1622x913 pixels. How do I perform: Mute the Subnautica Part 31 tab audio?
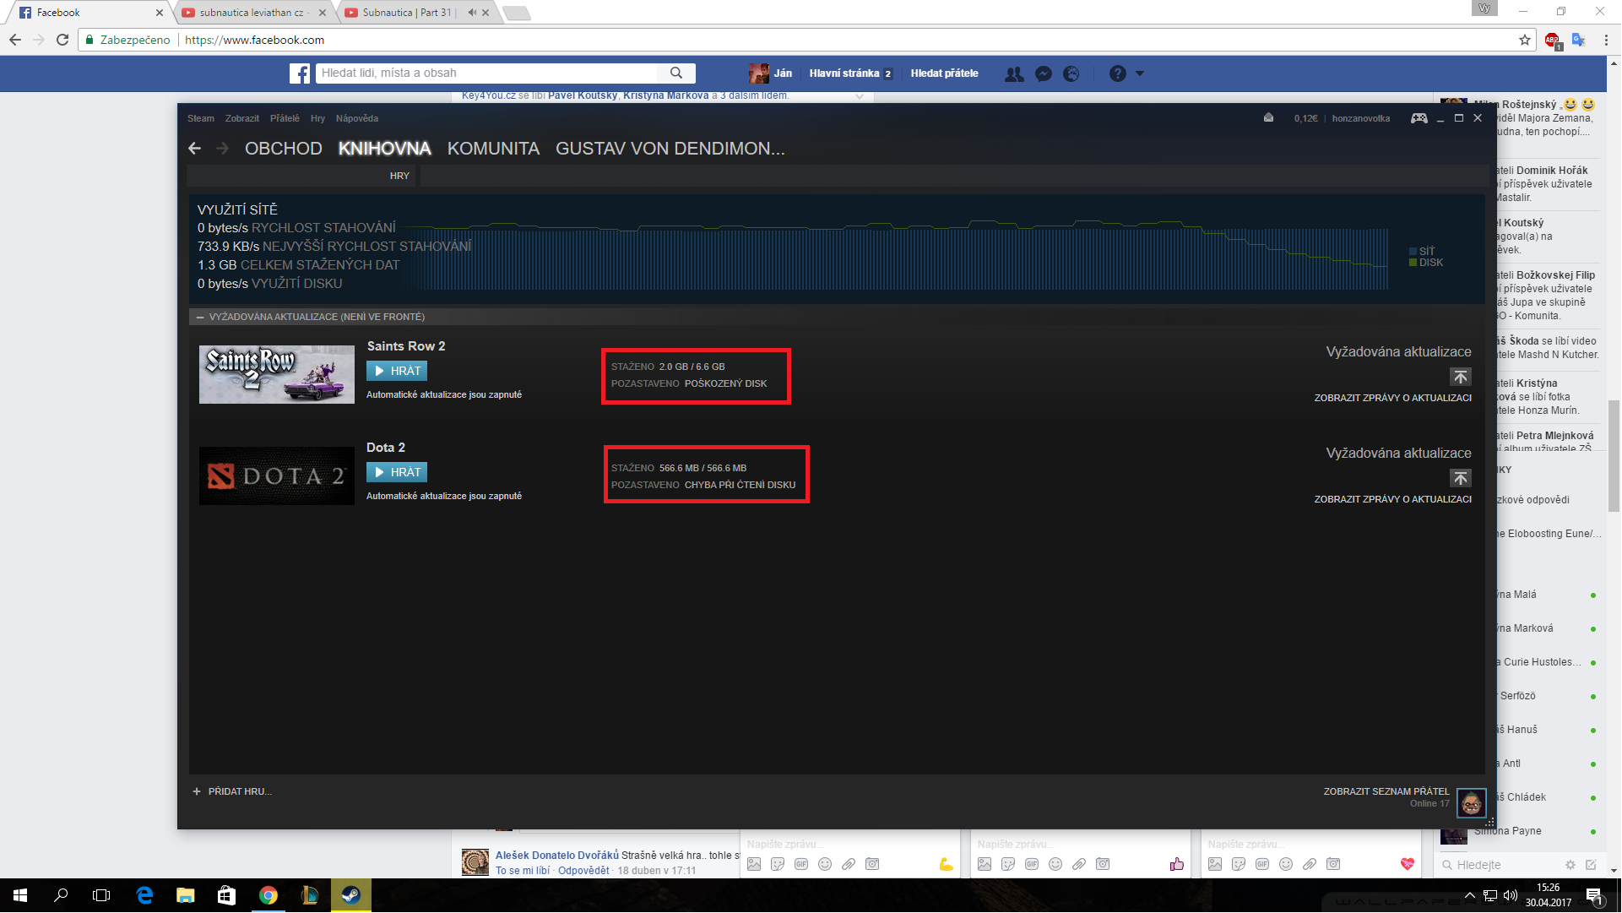coord(471,13)
